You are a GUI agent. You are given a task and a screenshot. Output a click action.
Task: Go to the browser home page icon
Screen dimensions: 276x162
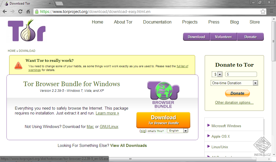pos(28,12)
